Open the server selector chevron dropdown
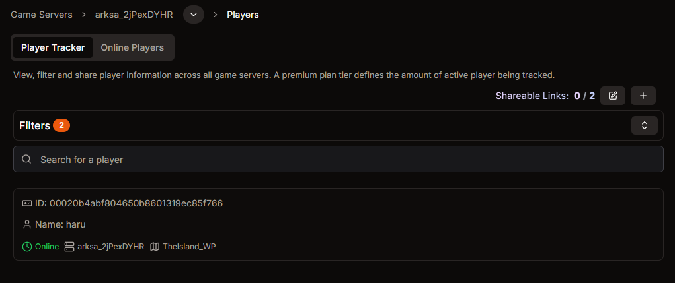The image size is (675, 283). tap(194, 15)
